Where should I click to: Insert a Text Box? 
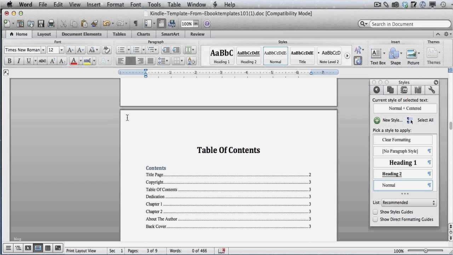378,57
